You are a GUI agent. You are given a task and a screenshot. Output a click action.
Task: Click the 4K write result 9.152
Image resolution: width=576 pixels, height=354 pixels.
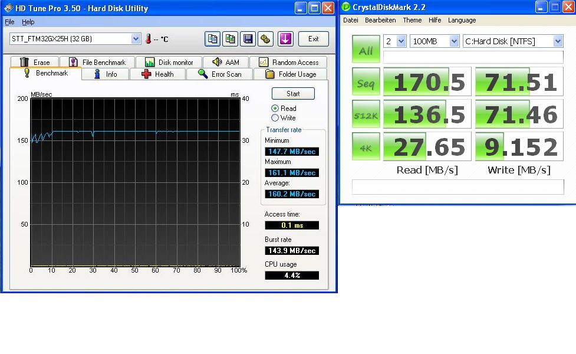coord(519,147)
